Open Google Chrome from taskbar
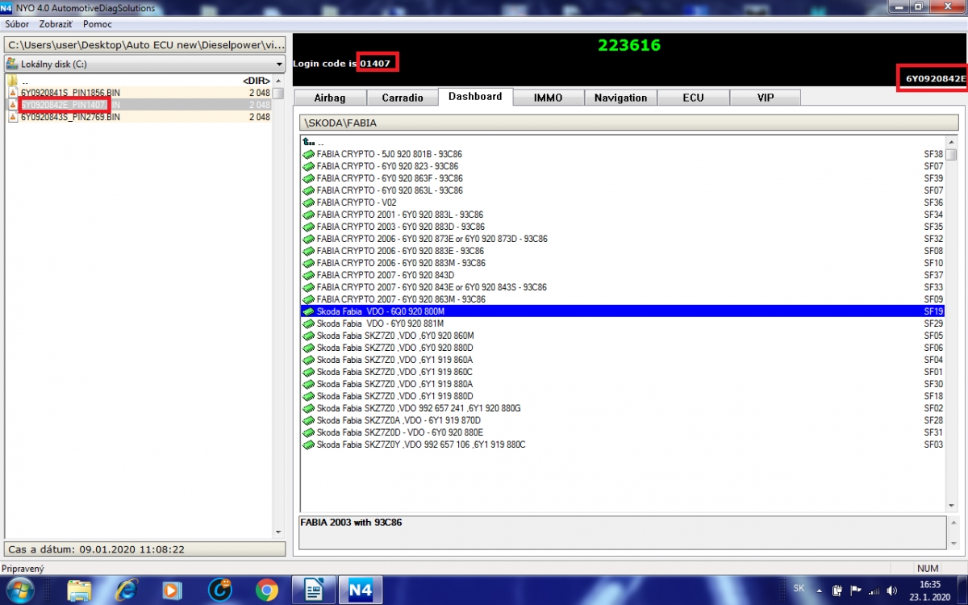This screenshot has height=605, width=968. tap(267, 590)
